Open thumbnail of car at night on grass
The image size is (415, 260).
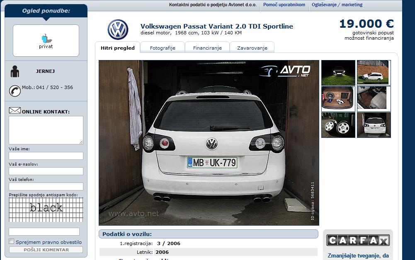click(338, 73)
